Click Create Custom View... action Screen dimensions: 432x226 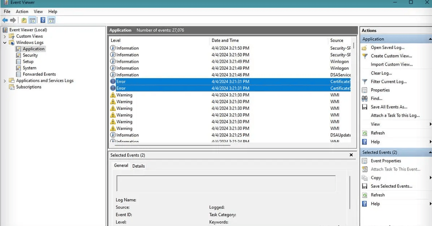point(391,56)
